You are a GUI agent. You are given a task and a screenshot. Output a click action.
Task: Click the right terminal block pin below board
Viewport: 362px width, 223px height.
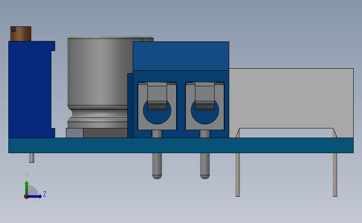pos(205,166)
